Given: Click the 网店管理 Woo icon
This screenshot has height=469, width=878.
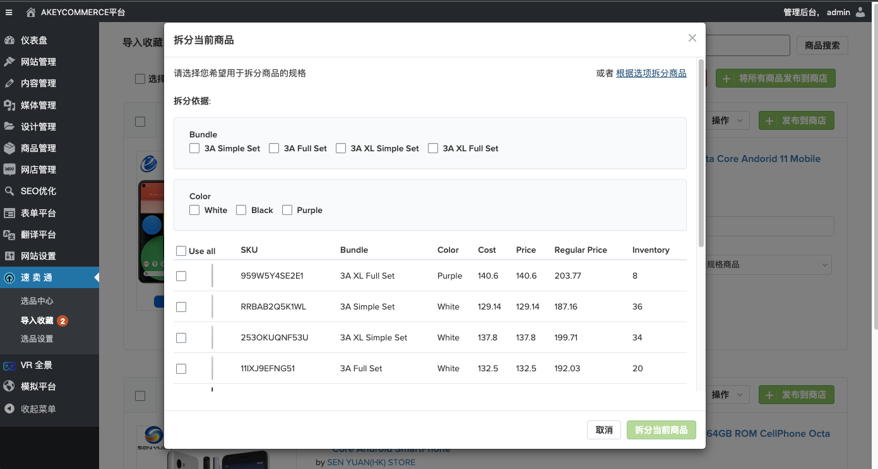Looking at the screenshot, I should [x=9, y=170].
